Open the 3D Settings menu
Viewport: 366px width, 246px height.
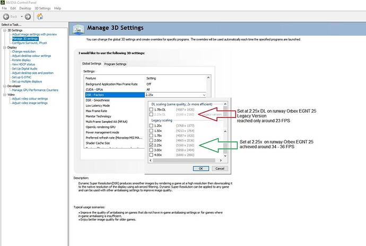click(x=43, y=9)
